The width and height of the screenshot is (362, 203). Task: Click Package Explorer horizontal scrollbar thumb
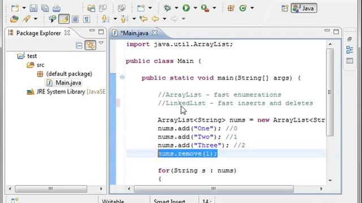(x=51, y=189)
